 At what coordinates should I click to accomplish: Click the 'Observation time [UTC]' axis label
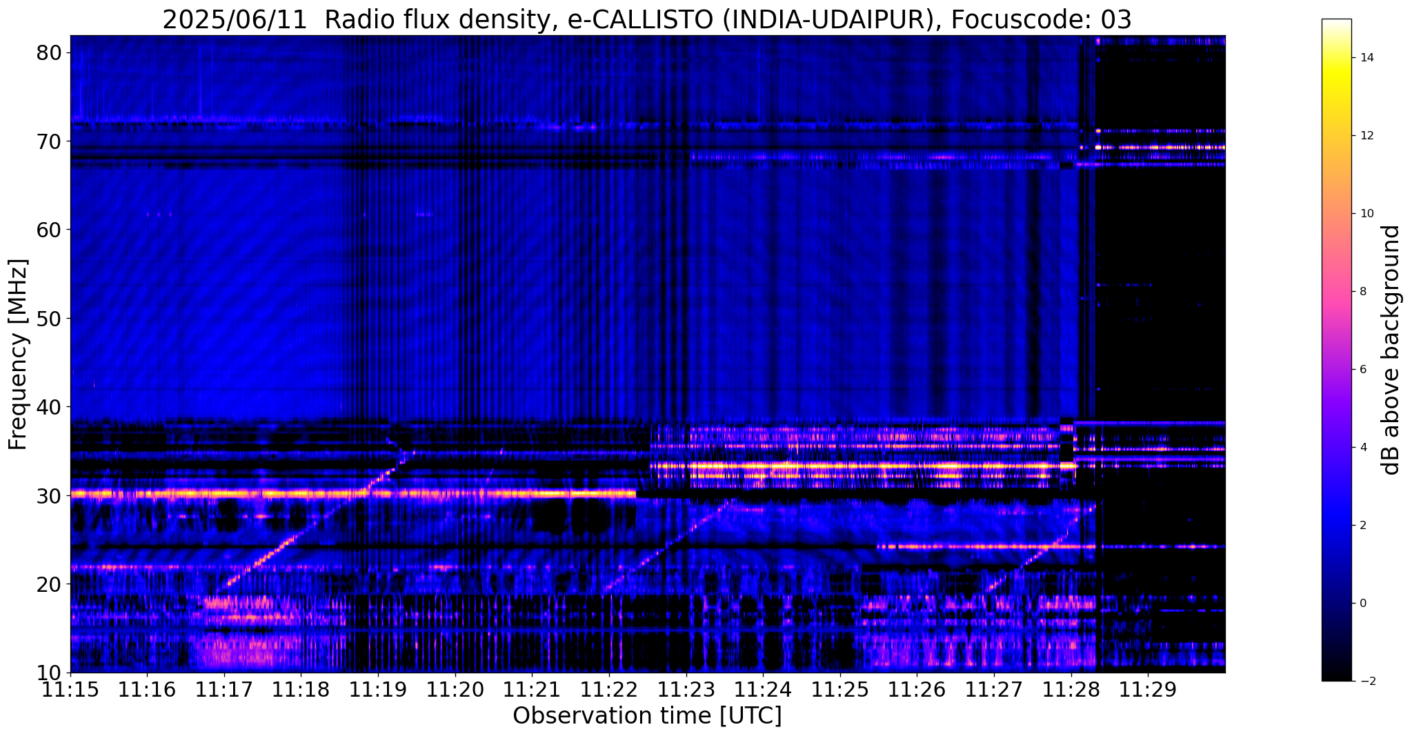pyautogui.click(x=647, y=716)
